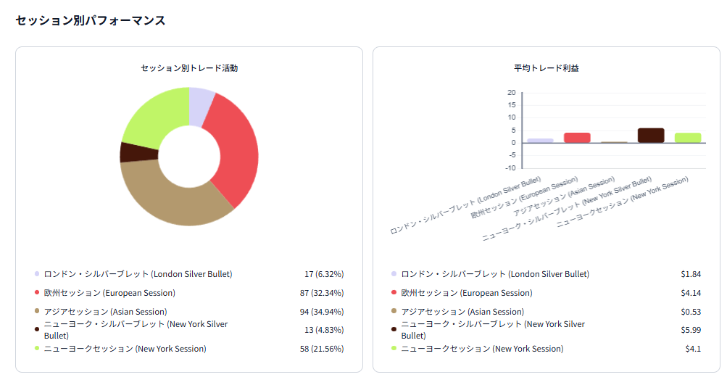Click the lavender London Silver Bullet bar
The height and width of the screenshot is (385, 727).
pyautogui.click(x=540, y=140)
